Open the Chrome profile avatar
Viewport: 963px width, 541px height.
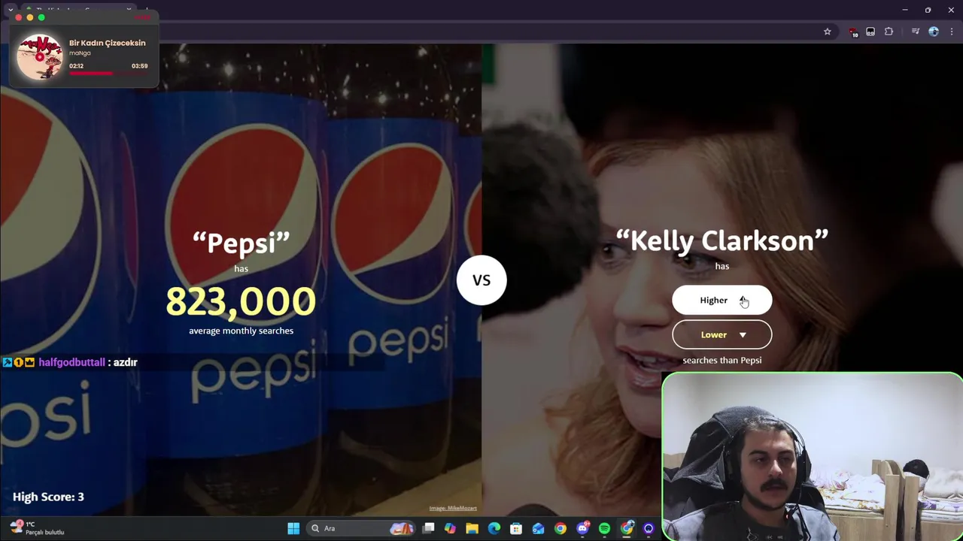pyautogui.click(x=934, y=32)
